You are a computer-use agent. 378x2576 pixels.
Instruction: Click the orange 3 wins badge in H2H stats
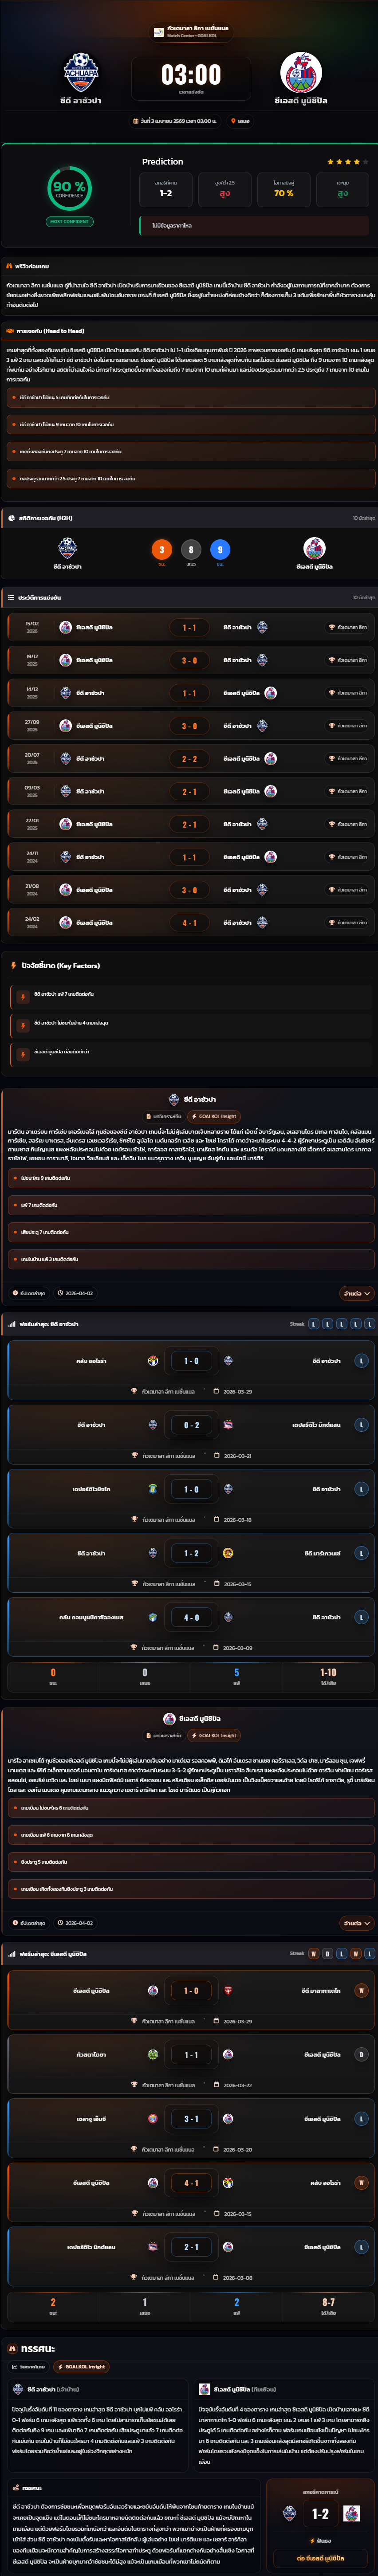click(162, 549)
